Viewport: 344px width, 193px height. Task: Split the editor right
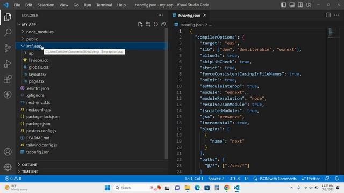(328, 15)
